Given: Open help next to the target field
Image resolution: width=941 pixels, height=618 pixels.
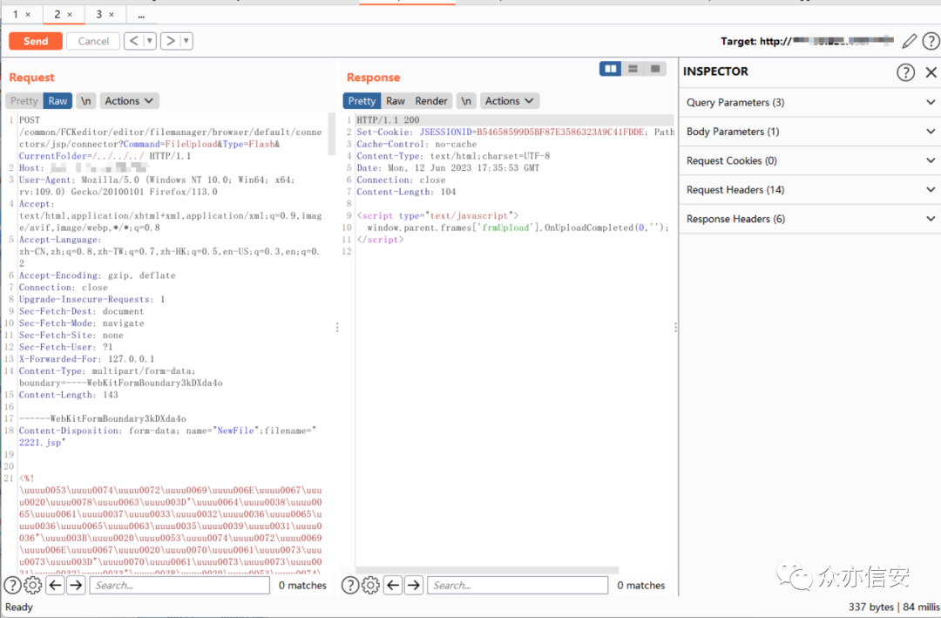Looking at the screenshot, I should pos(931,41).
